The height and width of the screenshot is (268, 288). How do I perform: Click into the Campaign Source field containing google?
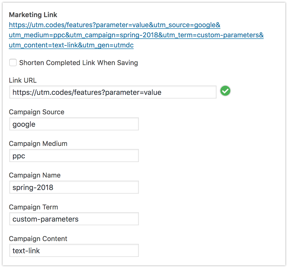tap(74, 124)
